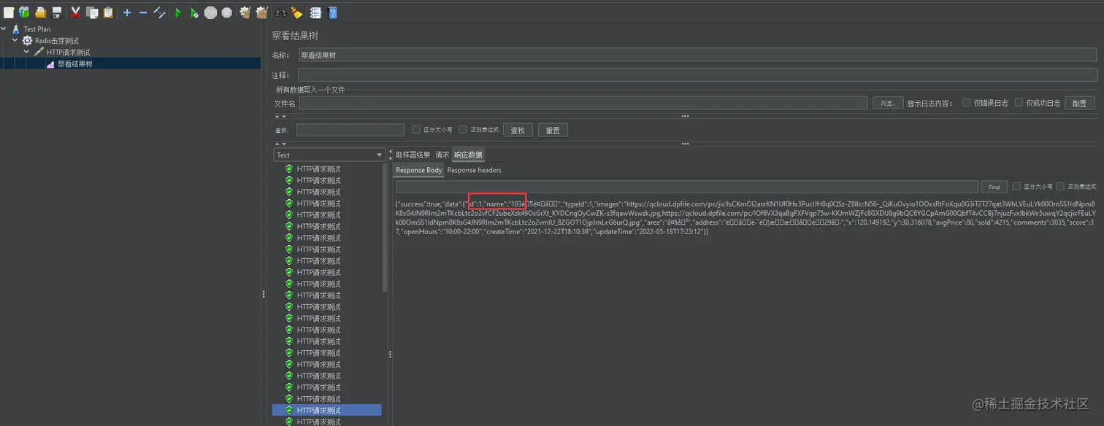Save the test plan with floppy icon
The width and height of the screenshot is (1104, 426).
click(x=56, y=12)
